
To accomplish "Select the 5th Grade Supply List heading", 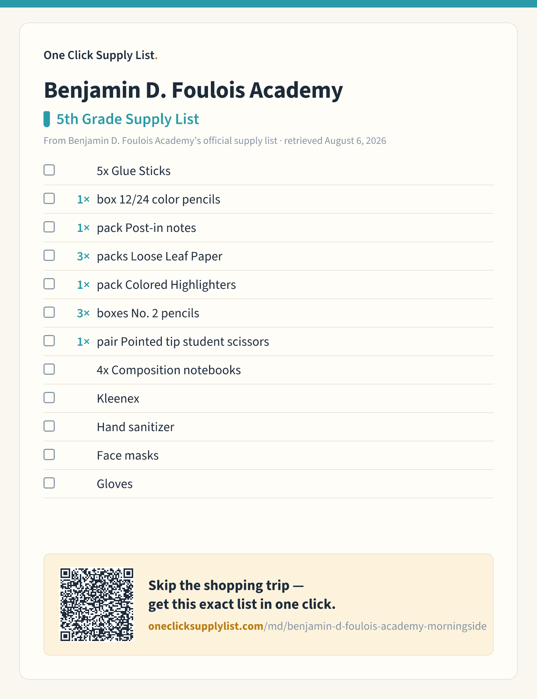I will [128, 119].
